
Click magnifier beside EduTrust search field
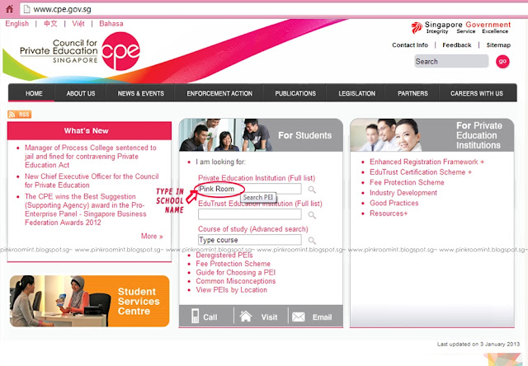[x=312, y=215]
